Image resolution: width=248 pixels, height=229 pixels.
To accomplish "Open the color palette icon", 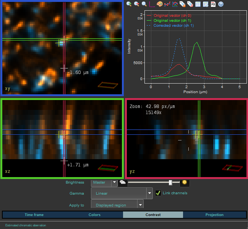I will [160, 4].
